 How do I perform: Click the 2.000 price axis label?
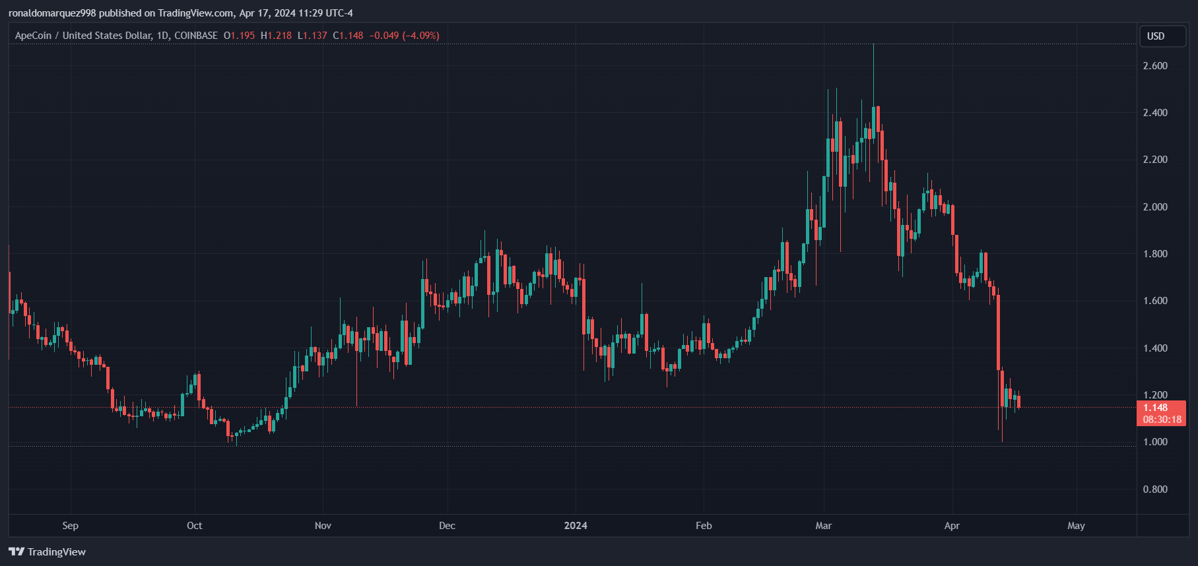click(x=1155, y=207)
